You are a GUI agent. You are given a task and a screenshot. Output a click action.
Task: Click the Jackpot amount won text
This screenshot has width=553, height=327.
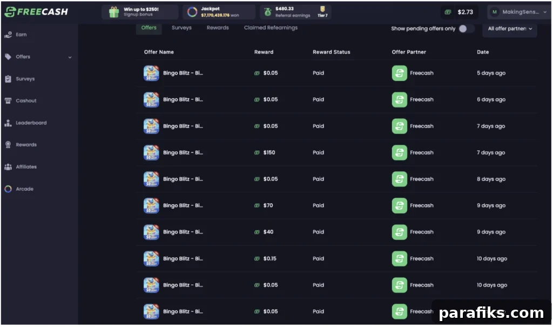[220, 15]
